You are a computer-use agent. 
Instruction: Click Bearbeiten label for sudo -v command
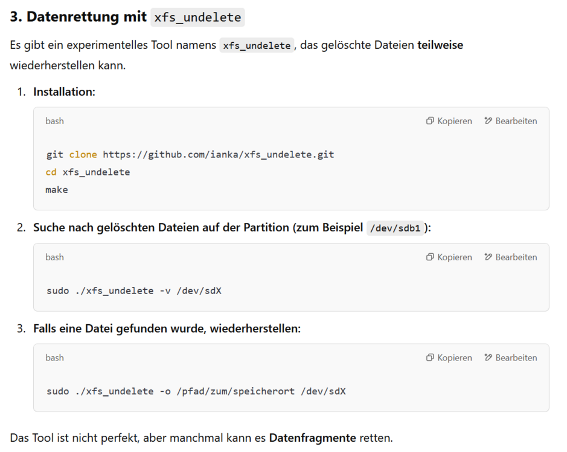[x=516, y=257]
